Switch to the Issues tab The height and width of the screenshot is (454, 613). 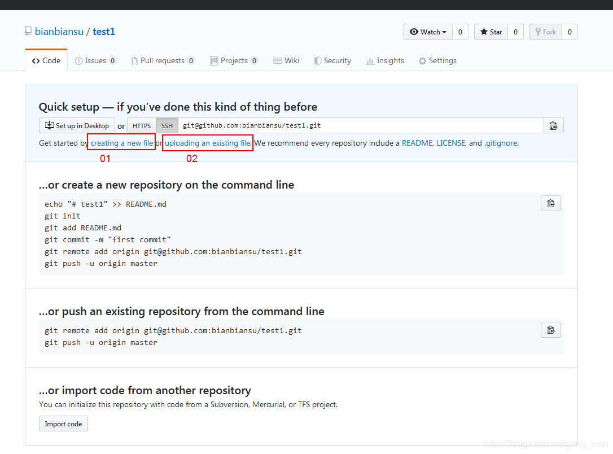[96, 60]
